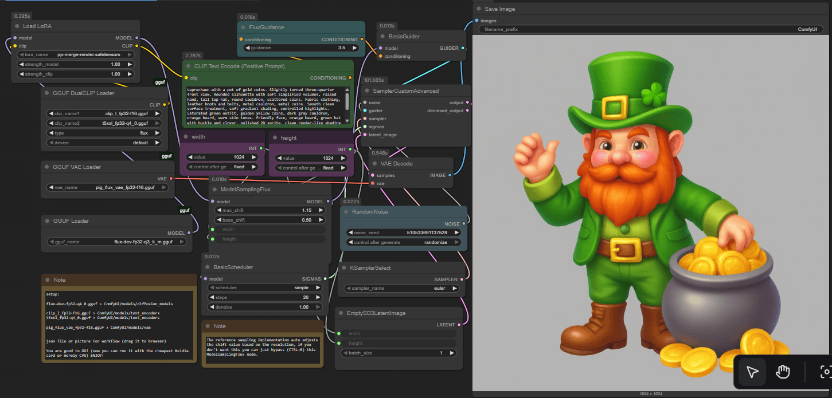Open RandomNoise control after generate dropdown
Image resolution: width=832 pixels, height=398 pixels.
pyautogui.click(x=404, y=242)
